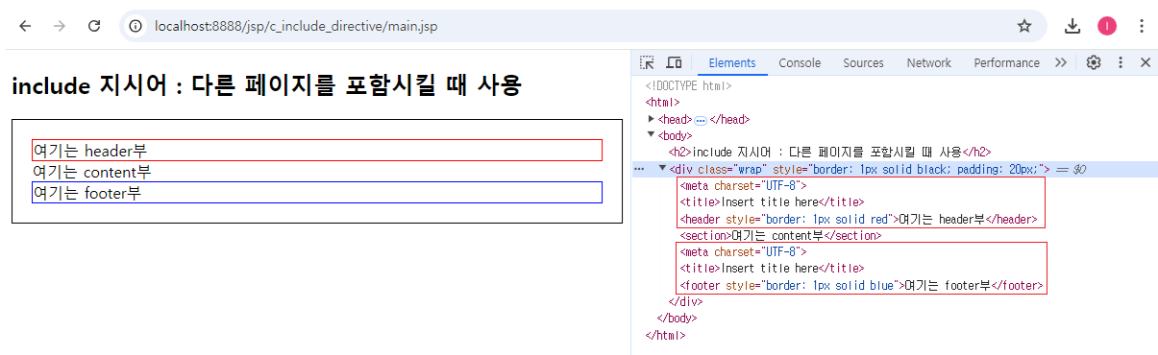Expand the head element node
The height and width of the screenshot is (355, 1158).
(652, 119)
